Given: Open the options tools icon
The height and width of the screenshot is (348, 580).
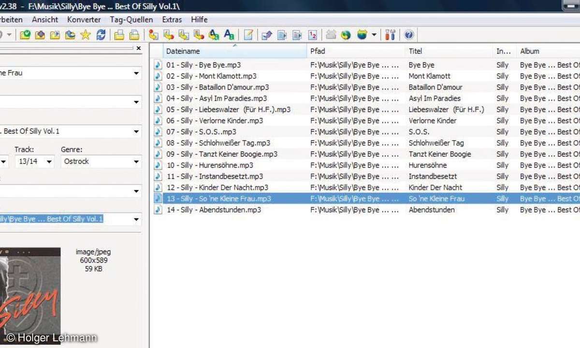Looking at the screenshot, I should click(391, 35).
